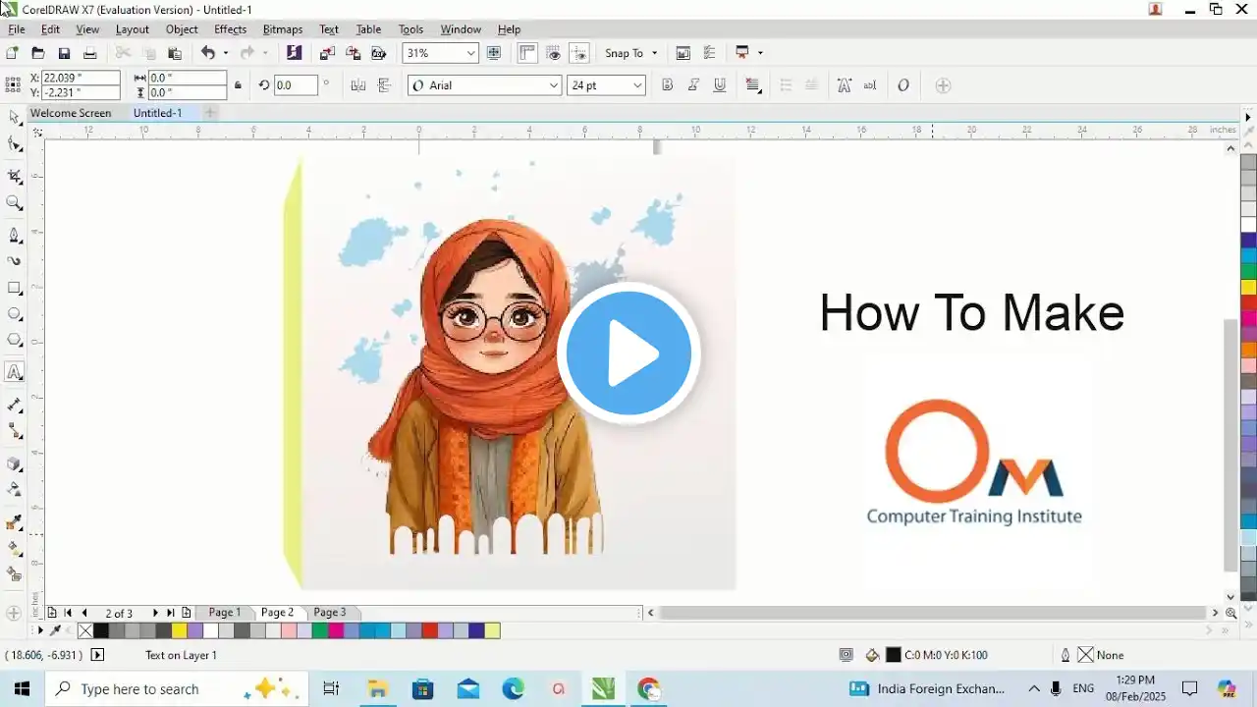Select the Rectangle tool
This screenshot has width=1257, height=707.
(x=14, y=288)
